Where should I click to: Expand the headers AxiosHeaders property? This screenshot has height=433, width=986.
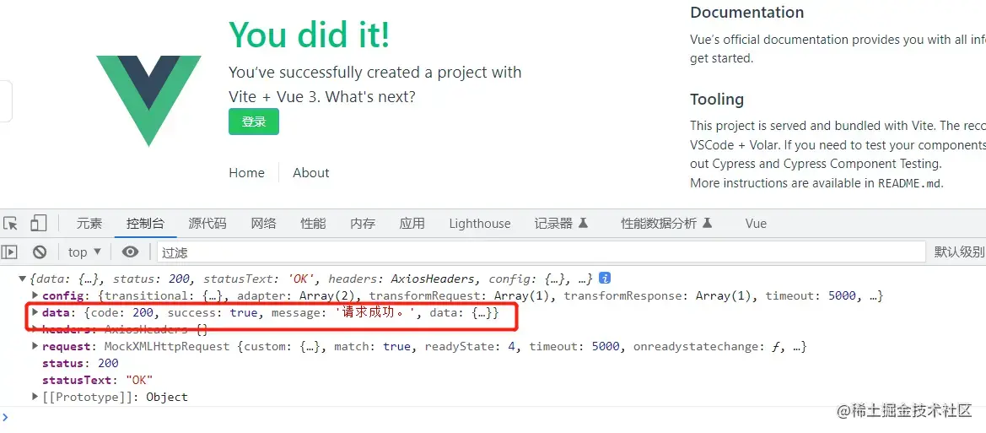point(35,330)
